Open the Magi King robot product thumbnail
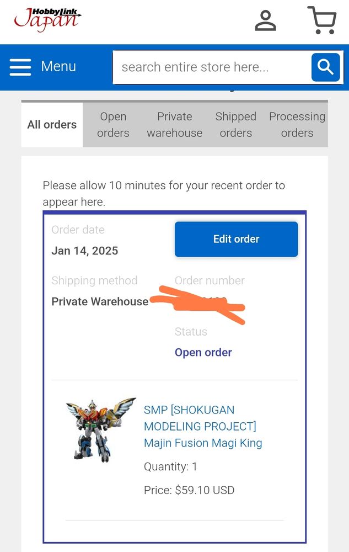Image resolution: width=349 pixels, height=552 pixels. point(101,430)
